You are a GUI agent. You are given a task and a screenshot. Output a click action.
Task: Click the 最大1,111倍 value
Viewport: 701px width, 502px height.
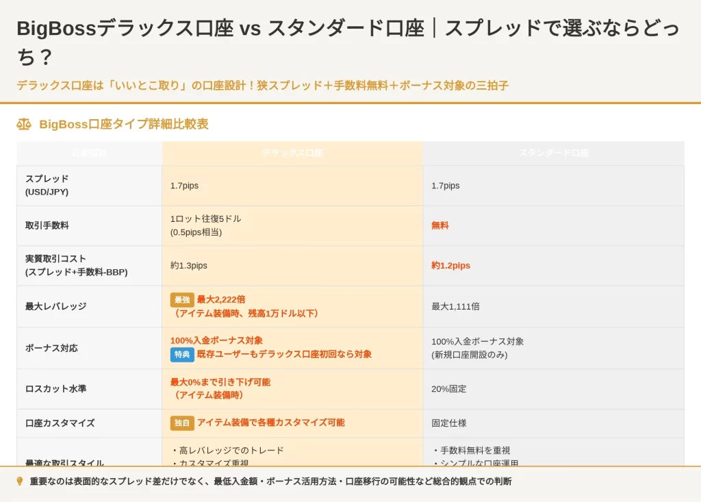455,307
